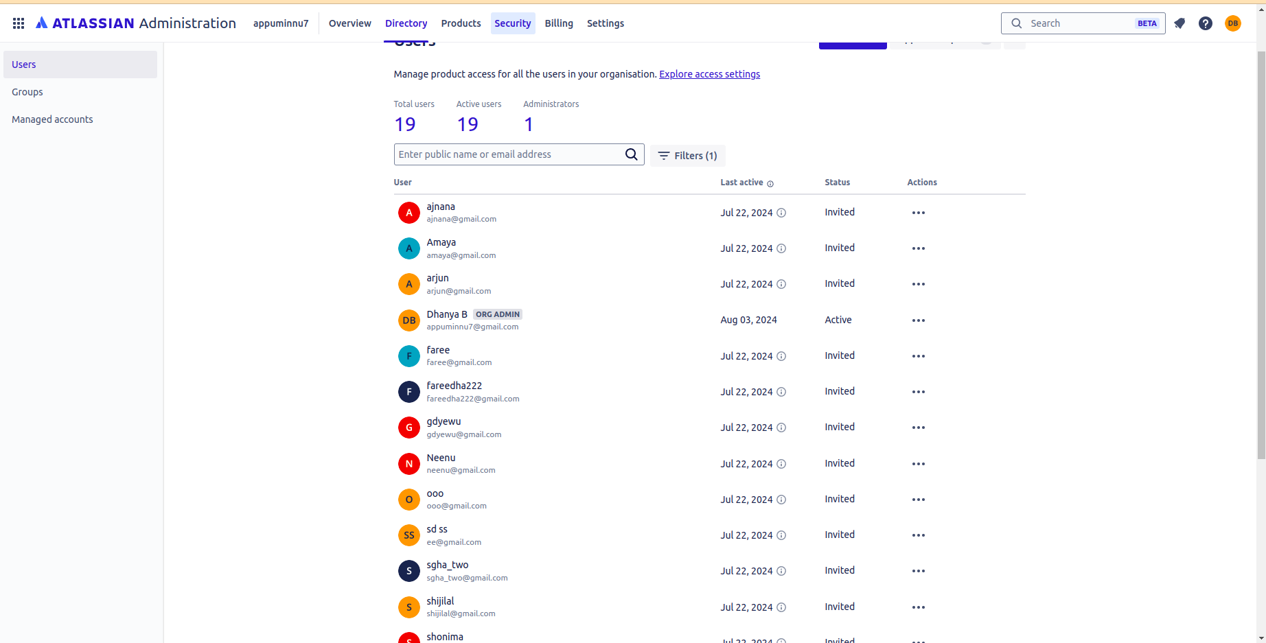Click the search magnifier in user filter
Screen dimensions: 1266x643
pos(631,154)
